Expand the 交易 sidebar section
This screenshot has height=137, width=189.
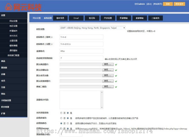(x=14, y=87)
